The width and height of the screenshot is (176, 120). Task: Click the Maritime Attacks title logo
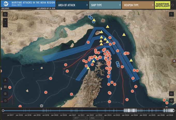[6, 4]
